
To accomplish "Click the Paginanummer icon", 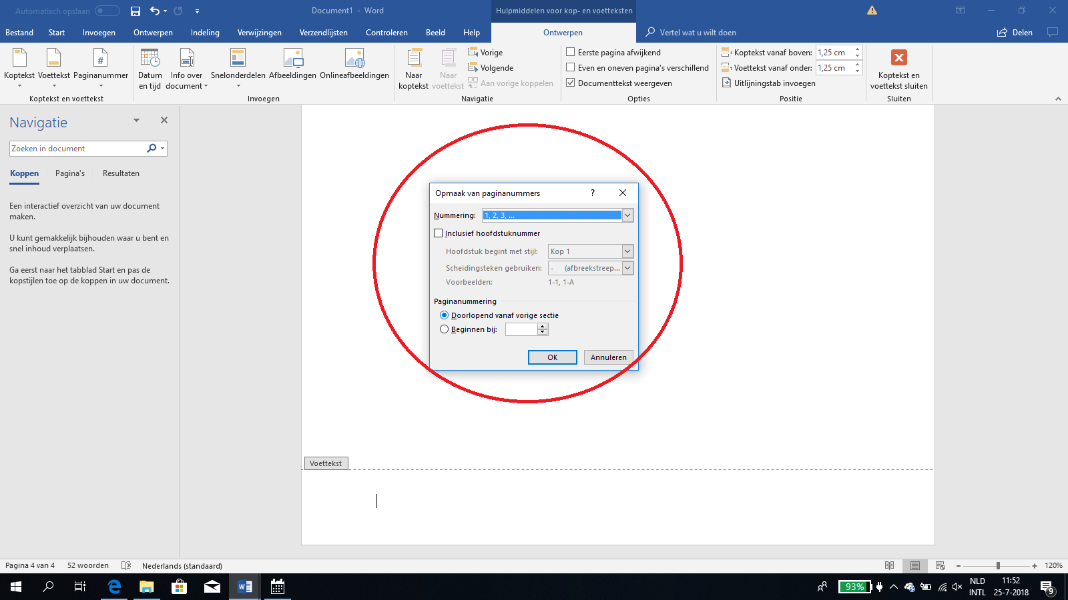I will point(100,59).
